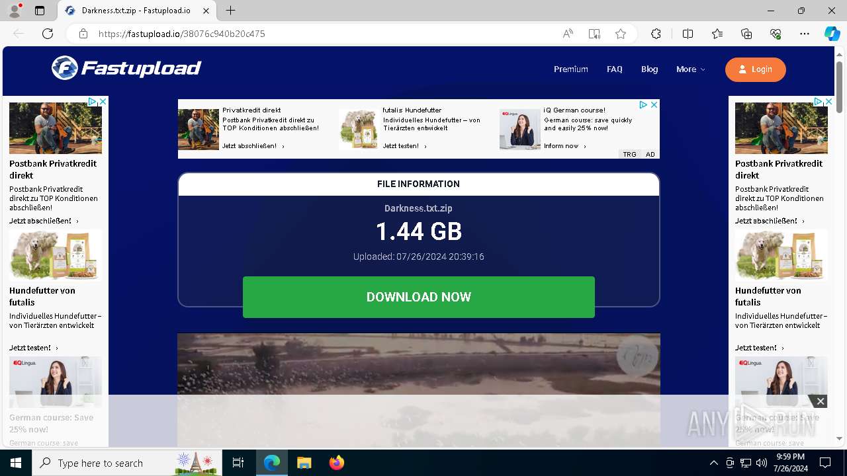Click Microsoft Edge taskbar icon
Image resolution: width=847 pixels, height=476 pixels.
272,463
